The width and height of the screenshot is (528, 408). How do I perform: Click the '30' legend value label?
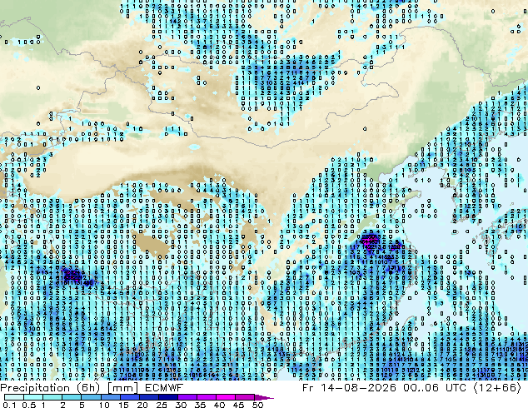[181, 405]
